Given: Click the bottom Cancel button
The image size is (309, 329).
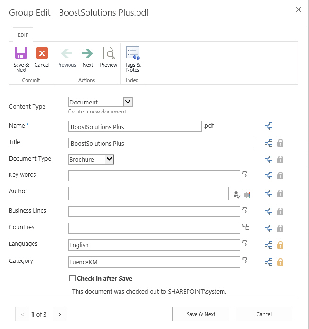Looking at the screenshot, I should (x=264, y=314).
